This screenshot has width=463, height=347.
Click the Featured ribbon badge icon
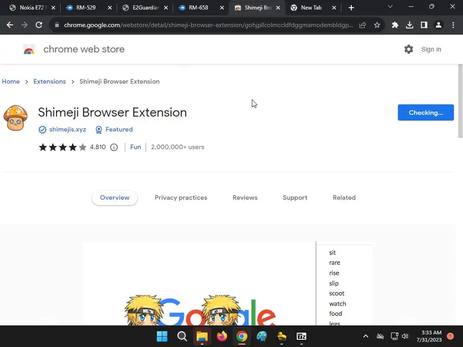99,130
